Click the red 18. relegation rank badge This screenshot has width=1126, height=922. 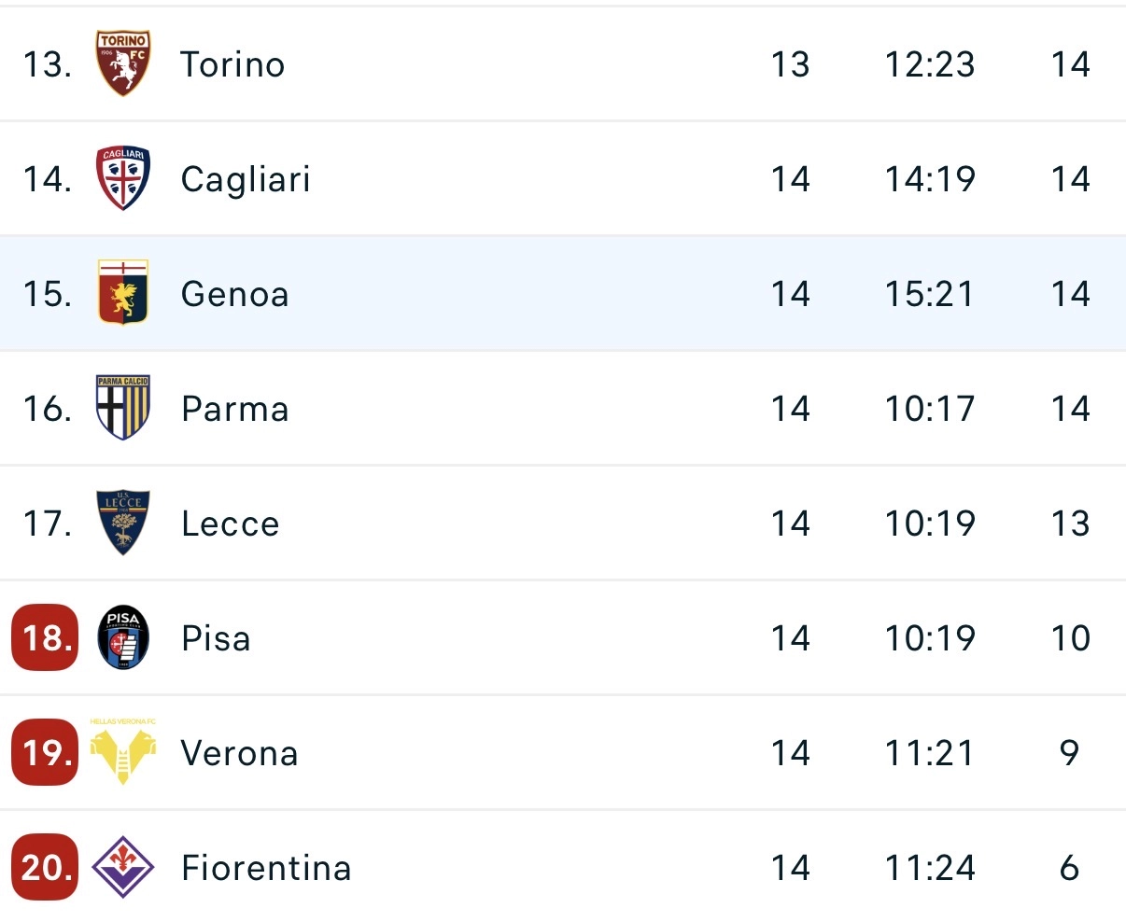(x=45, y=638)
